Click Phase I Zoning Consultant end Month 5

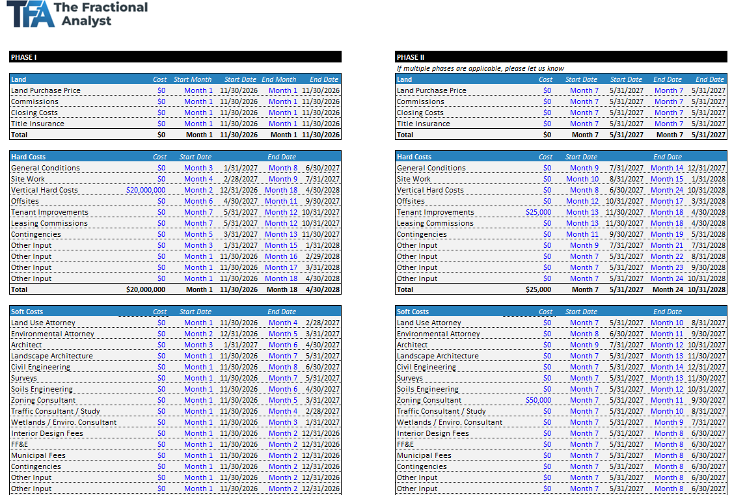283,400
